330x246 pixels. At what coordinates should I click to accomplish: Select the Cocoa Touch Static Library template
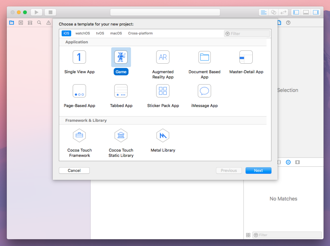121,143
